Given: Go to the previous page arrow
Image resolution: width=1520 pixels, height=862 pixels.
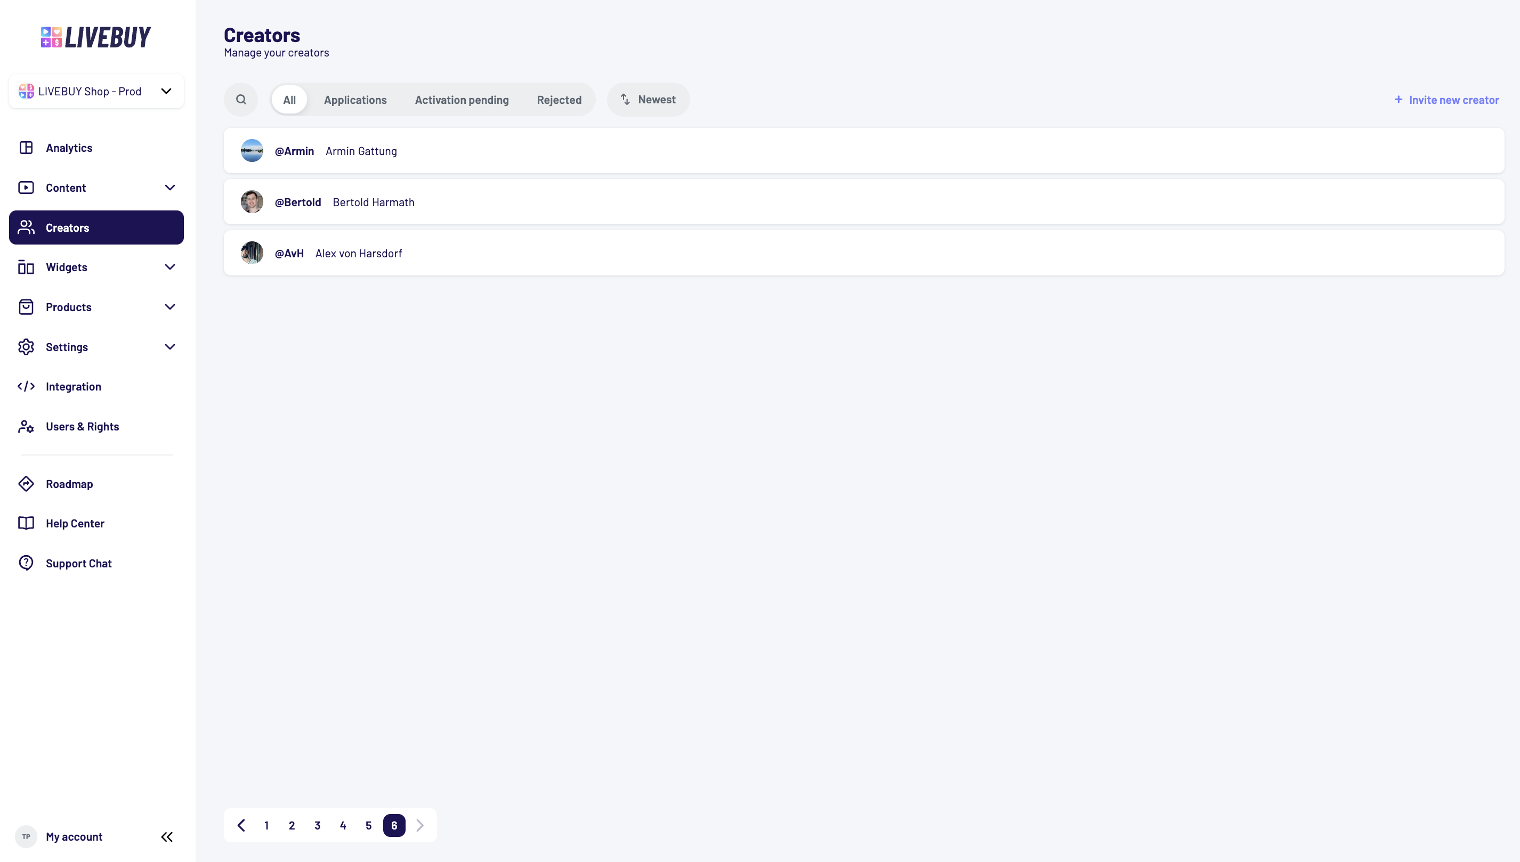Looking at the screenshot, I should [x=241, y=825].
